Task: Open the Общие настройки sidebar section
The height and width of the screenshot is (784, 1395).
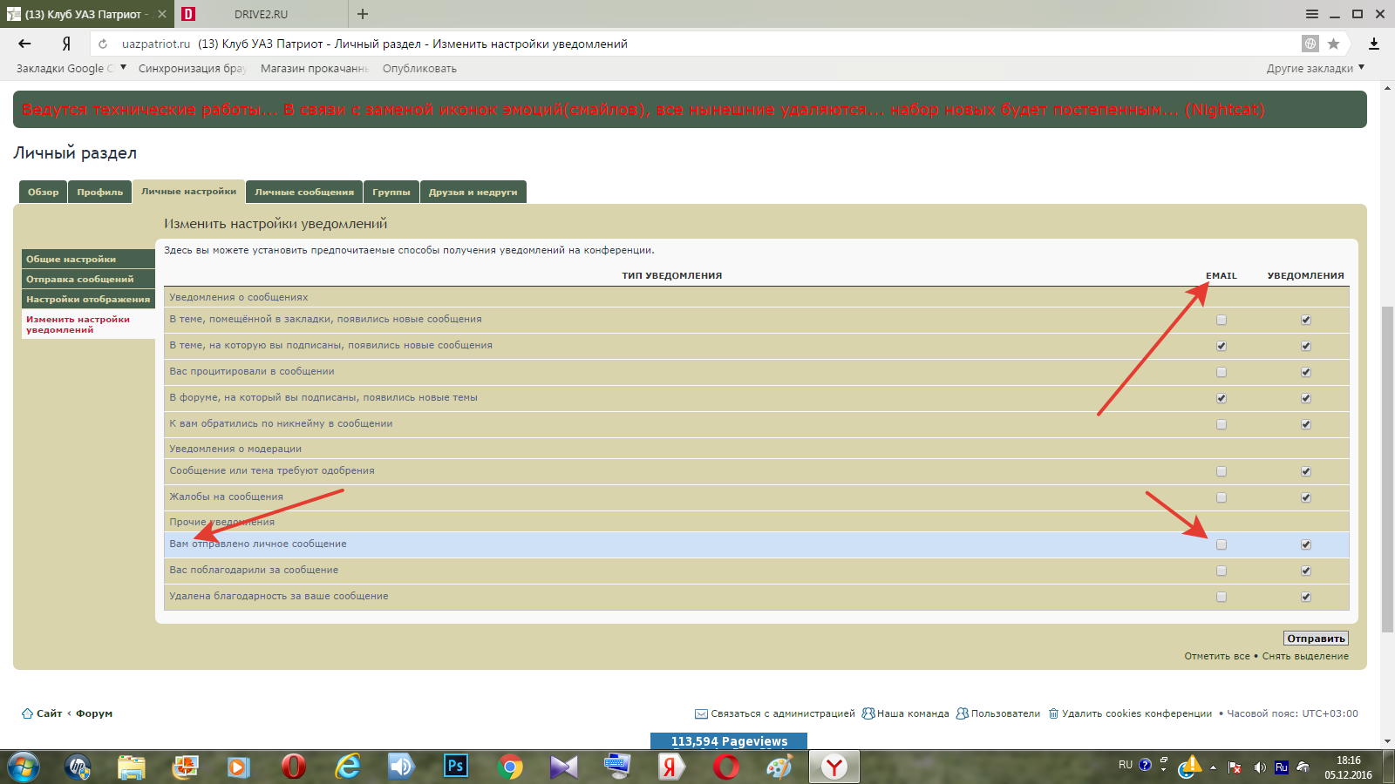Action: pos(87,259)
